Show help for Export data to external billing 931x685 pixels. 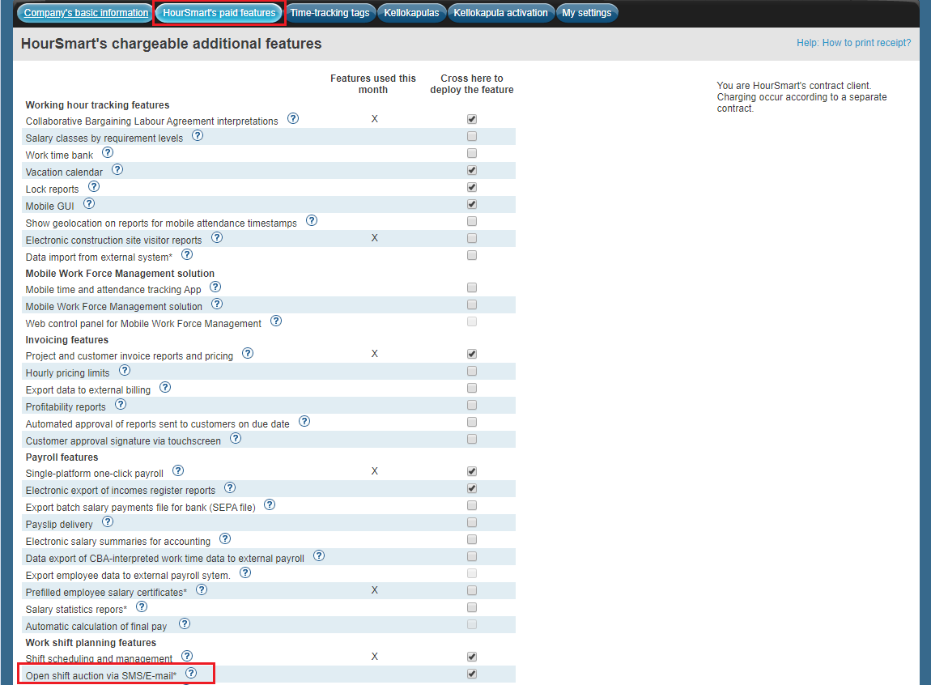(165, 388)
